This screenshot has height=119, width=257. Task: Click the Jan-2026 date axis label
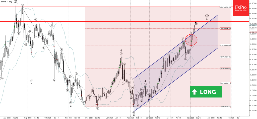(x=110, y=117)
